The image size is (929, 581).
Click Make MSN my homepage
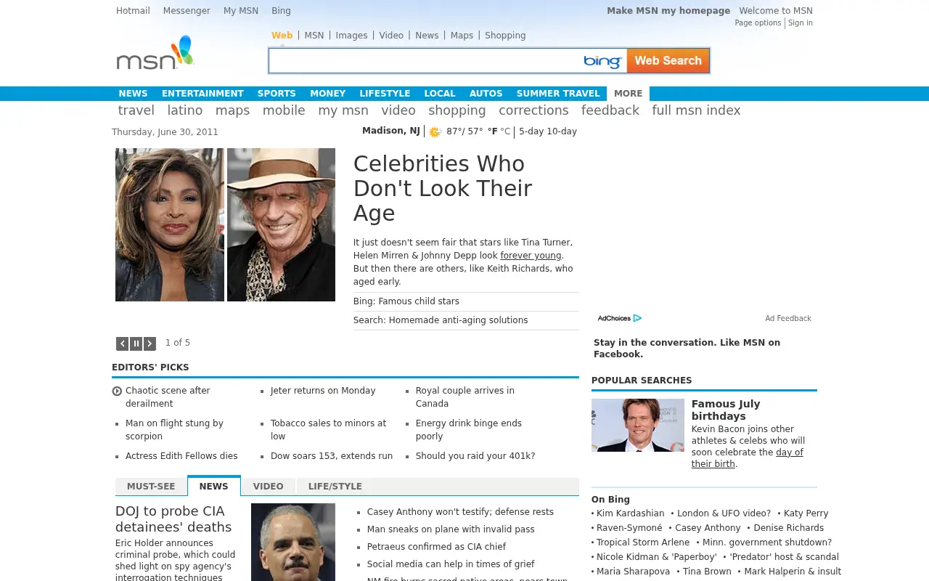click(x=668, y=11)
